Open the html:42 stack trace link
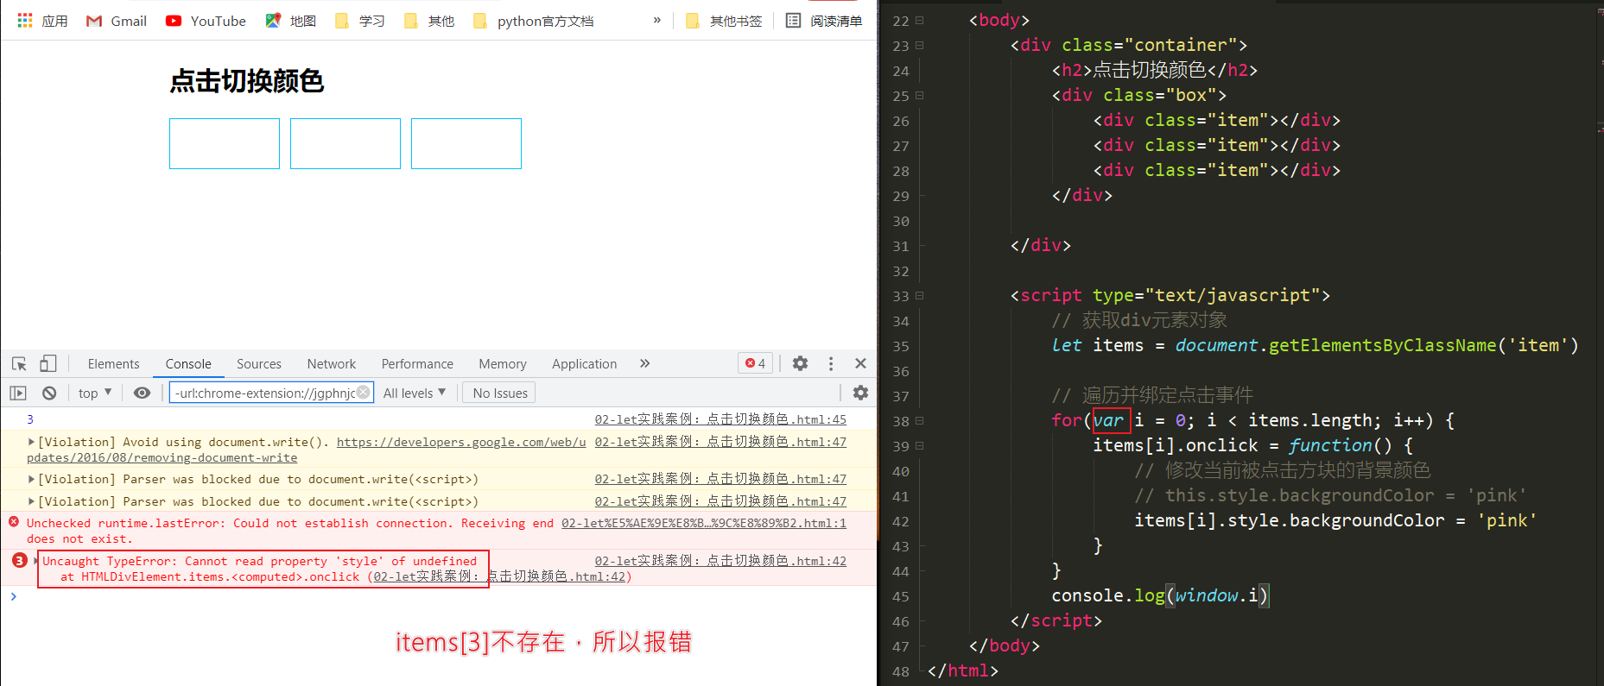The image size is (1604, 686). (498, 576)
